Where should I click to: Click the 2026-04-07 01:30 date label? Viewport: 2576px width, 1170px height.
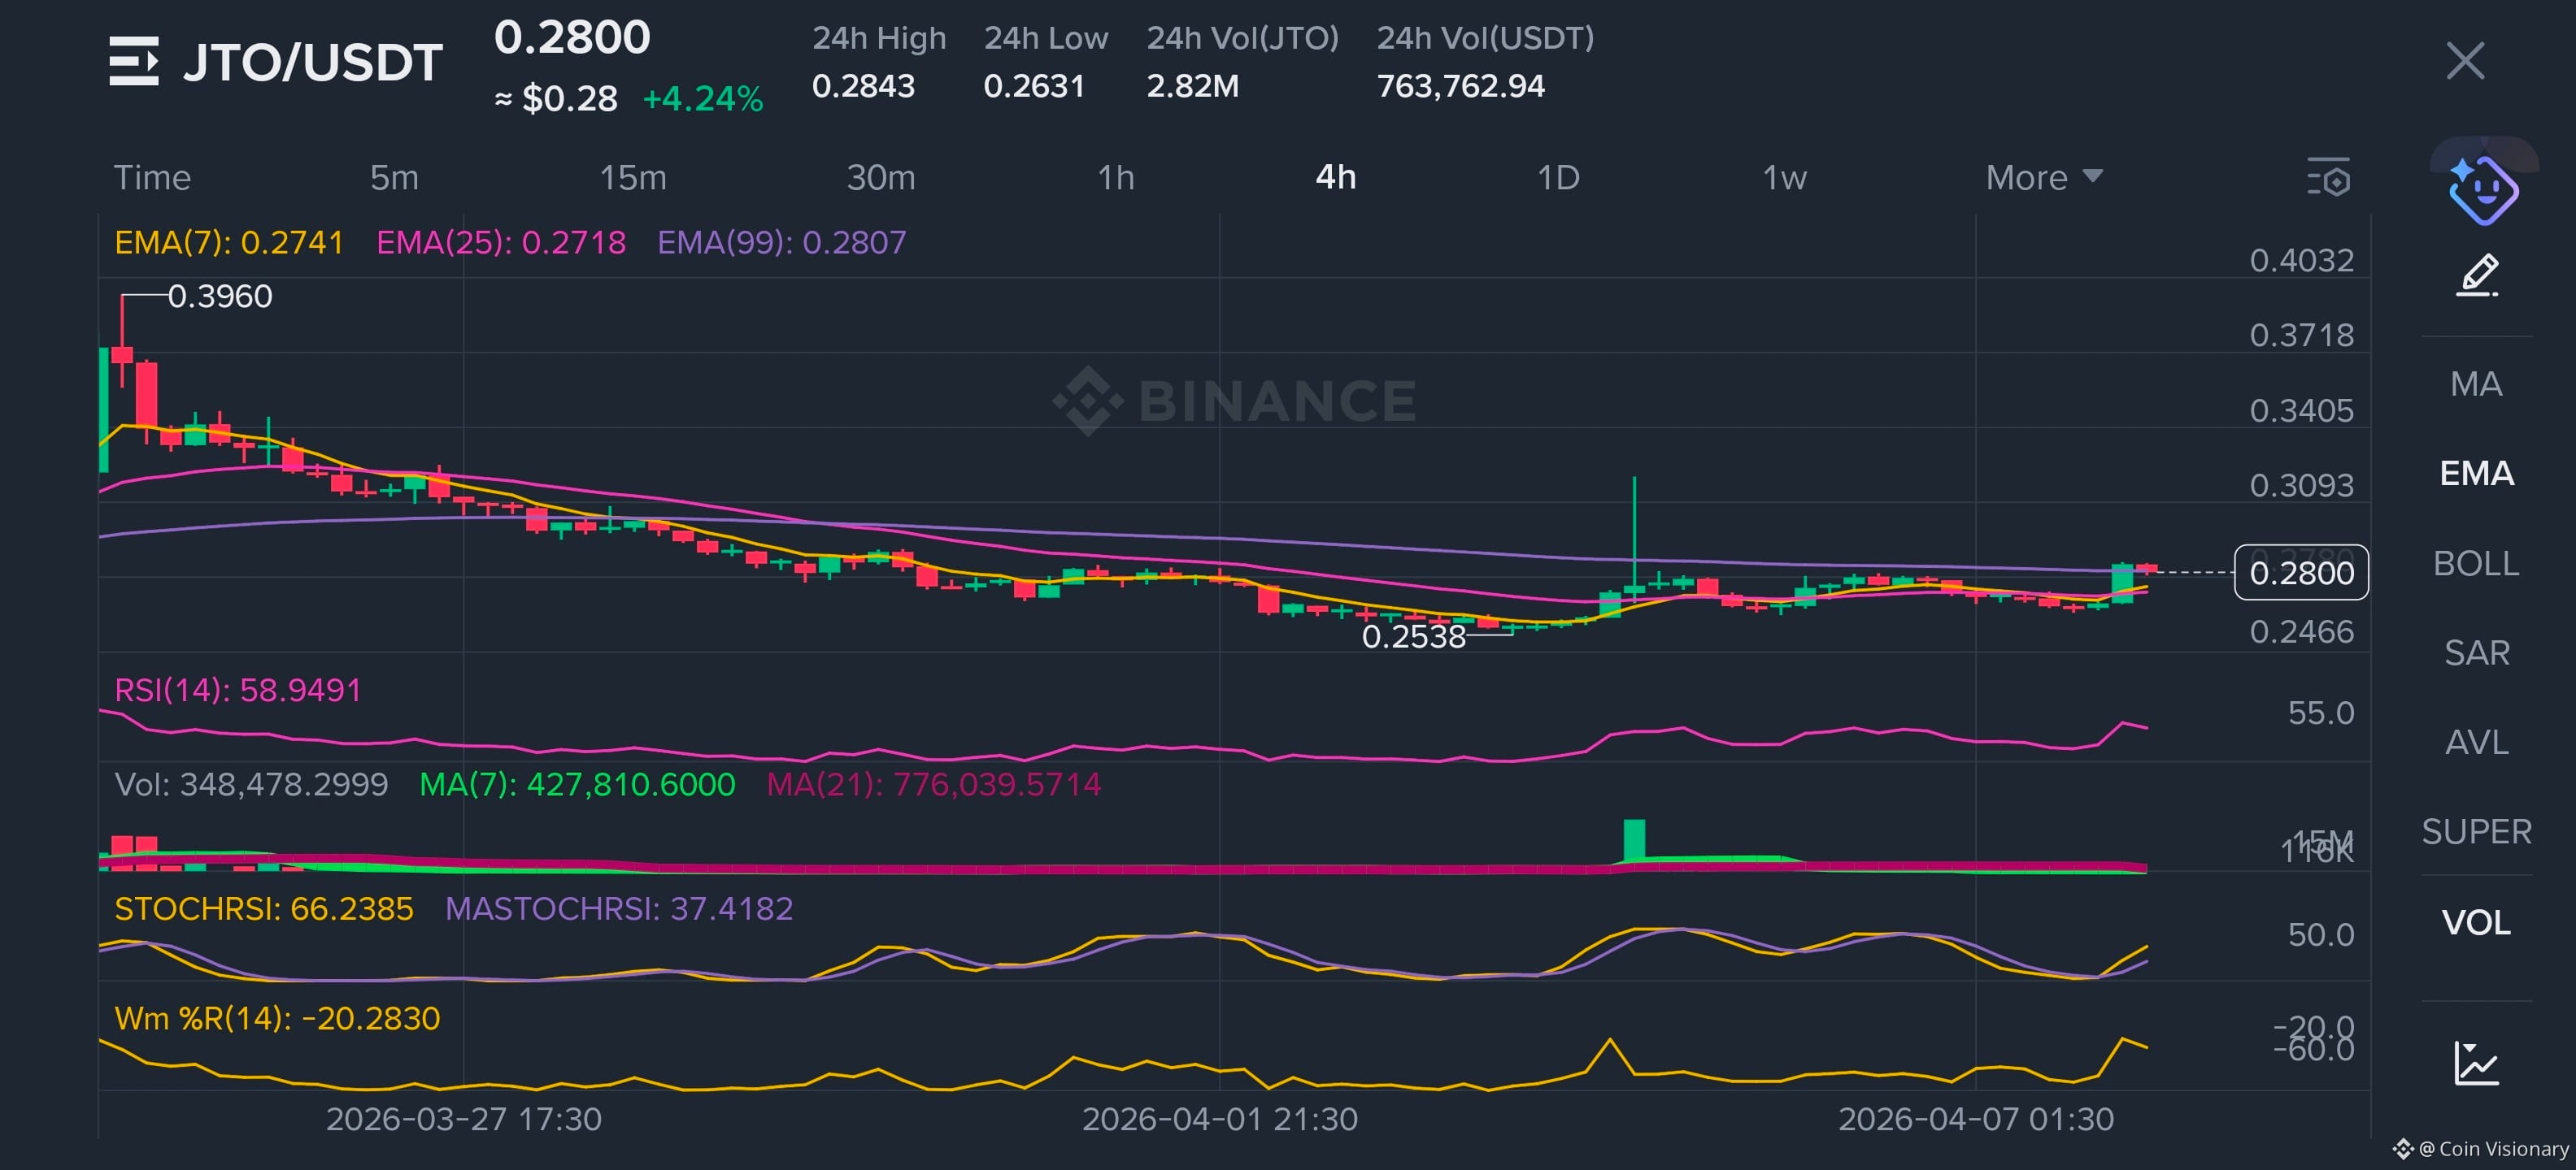point(1976,1119)
